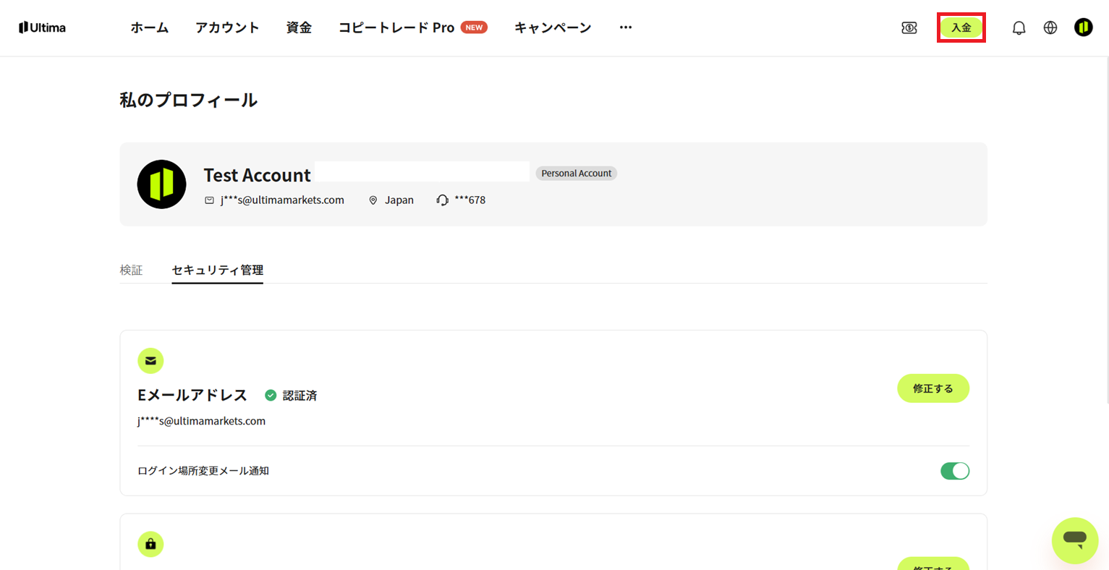Click the Japan country label
This screenshot has width=1109, height=570.
(399, 200)
